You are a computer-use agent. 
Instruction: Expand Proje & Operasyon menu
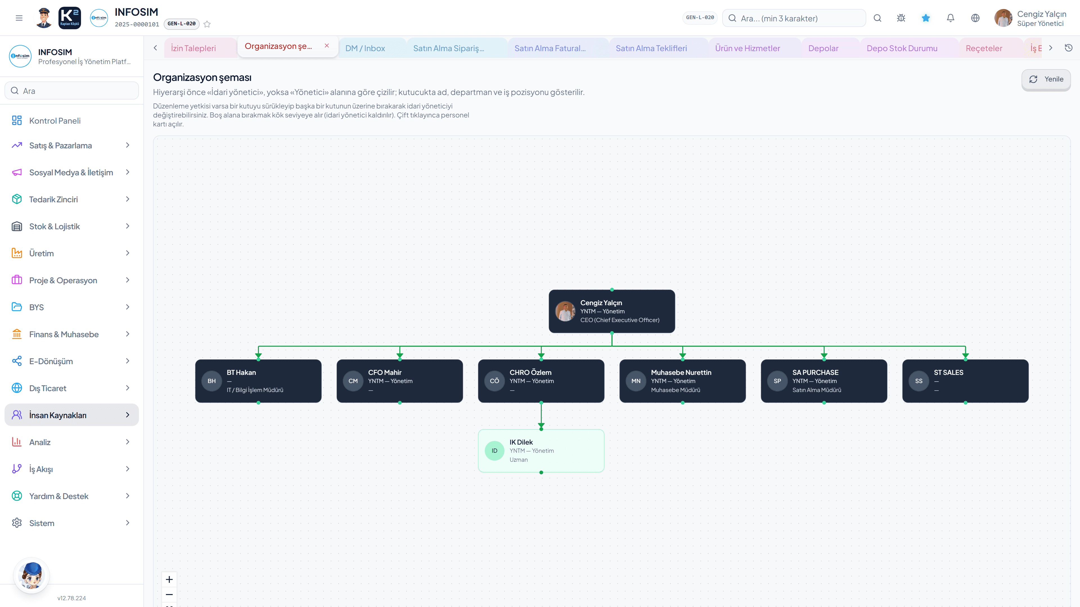point(72,280)
